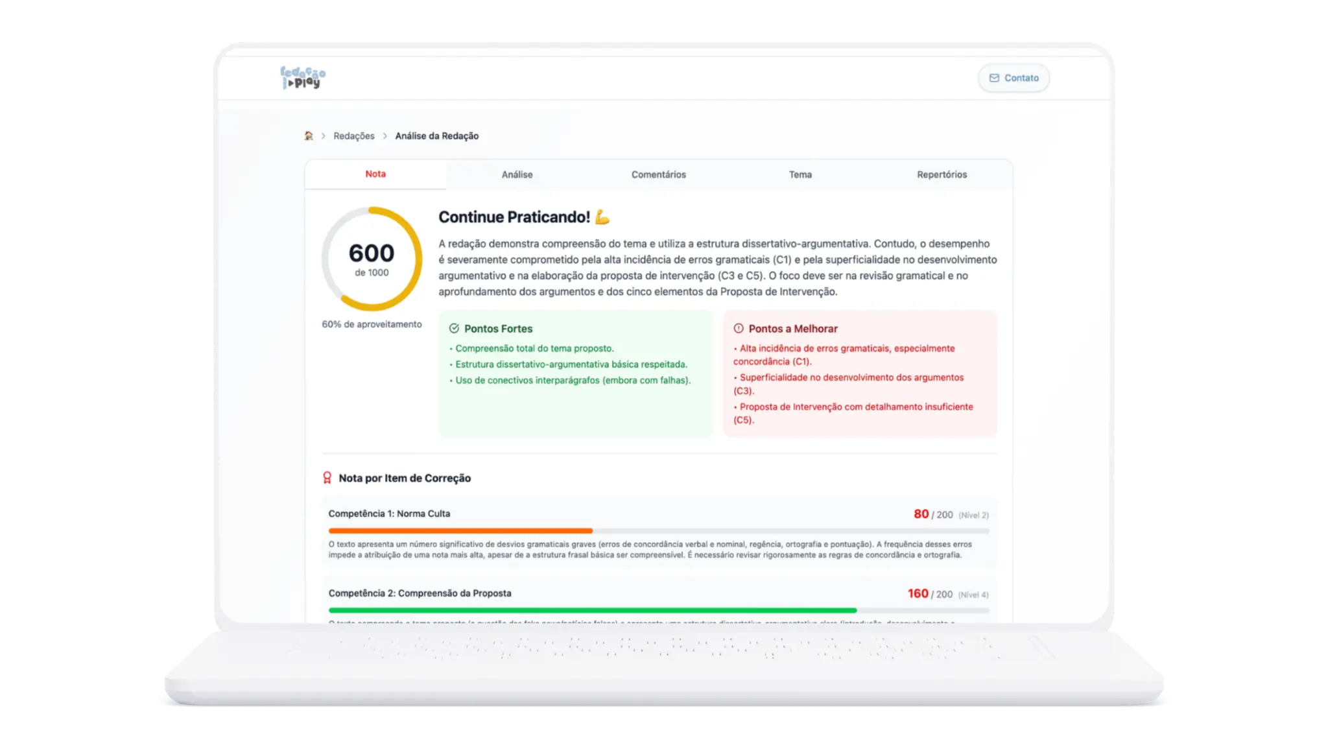This screenshot has height=747, width=1328.
Task: Switch to the Análise tab
Action: pyautogui.click(x=516, y=174)
